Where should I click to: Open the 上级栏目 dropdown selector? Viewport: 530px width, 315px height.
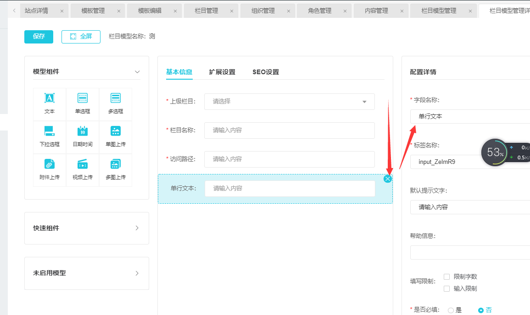(289, 102)
